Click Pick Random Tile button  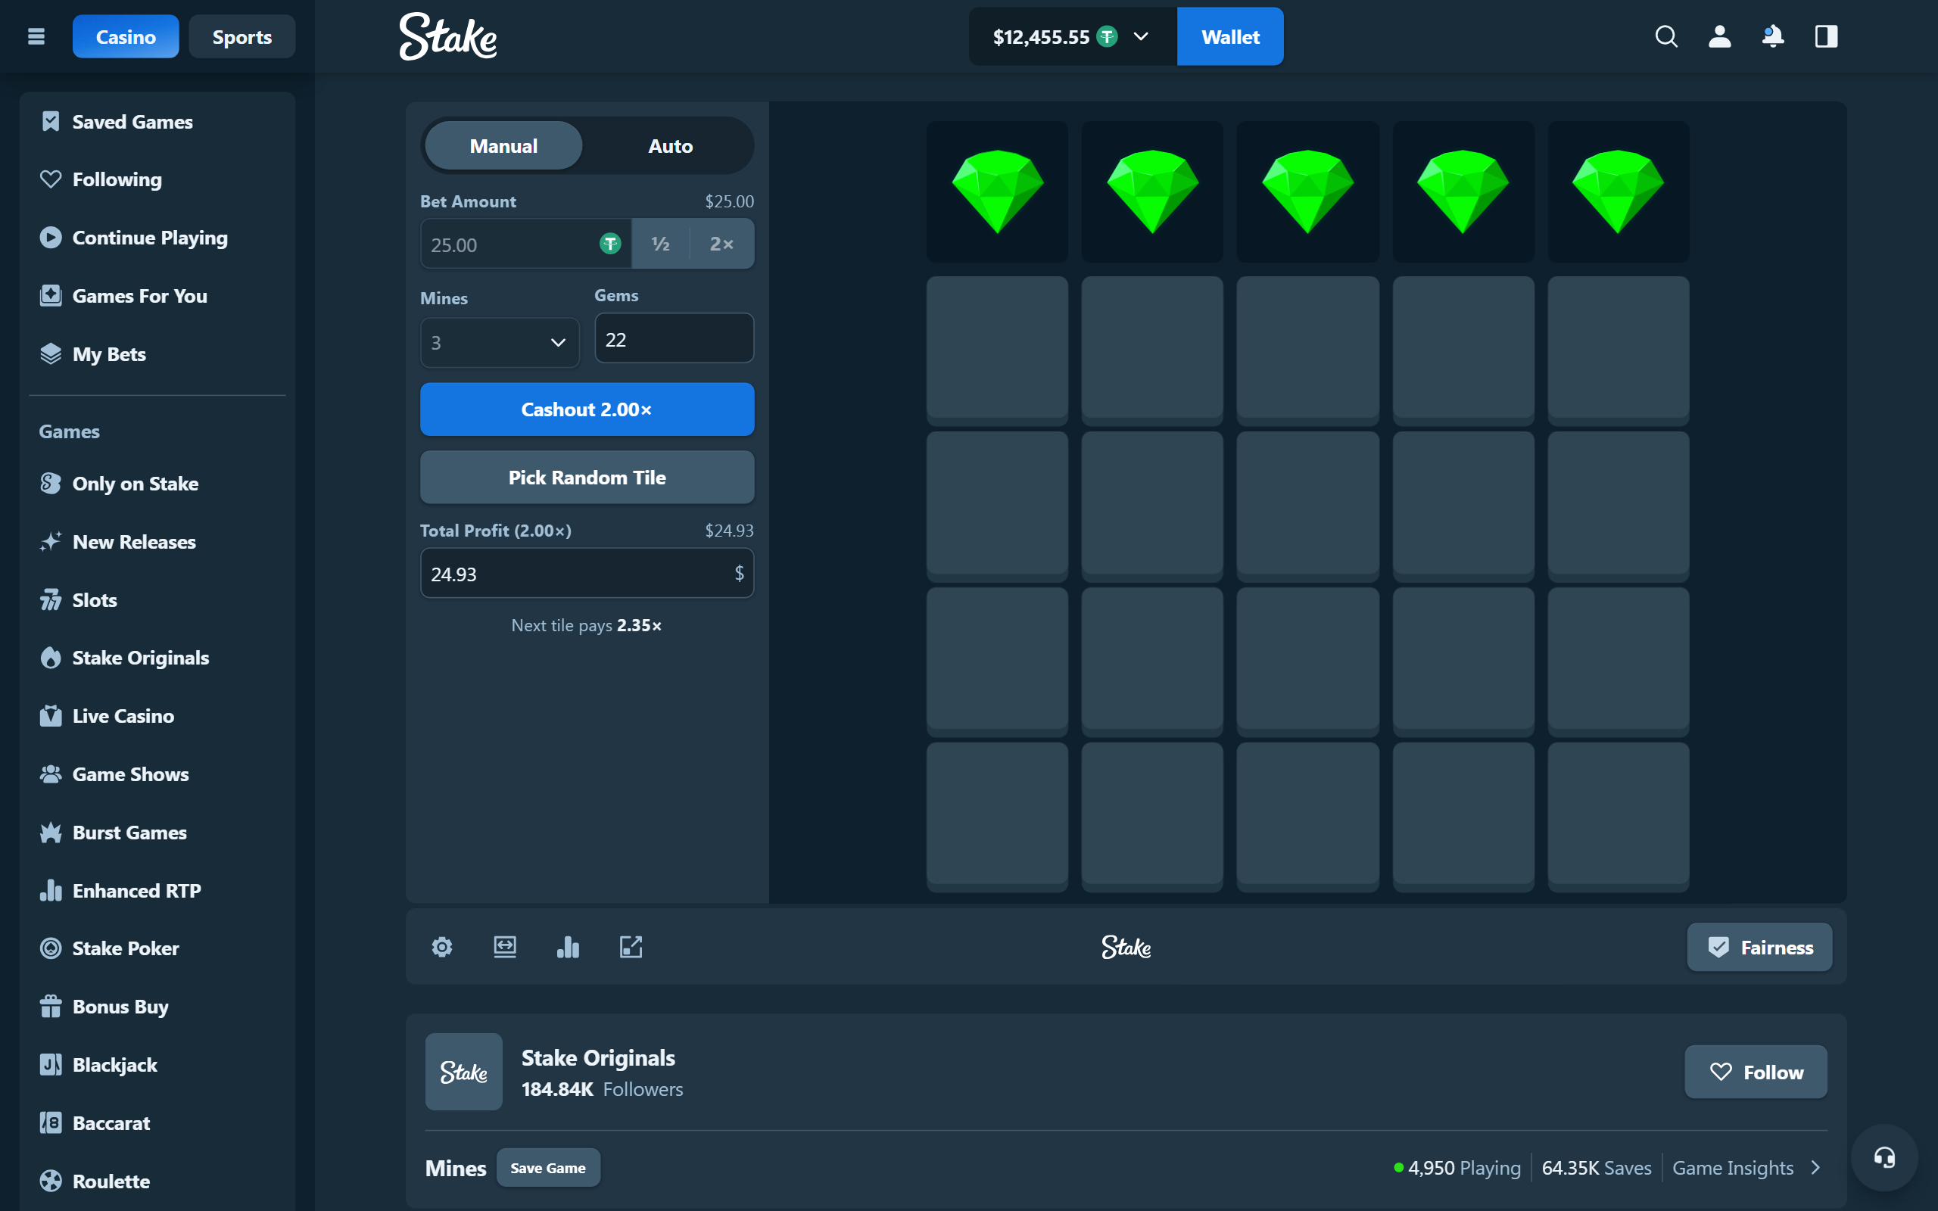pos(587,478)
